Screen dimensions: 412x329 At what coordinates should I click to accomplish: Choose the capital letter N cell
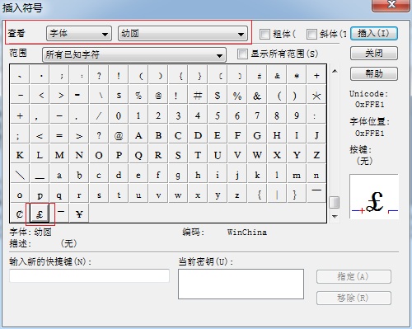(x=79, y=155)
